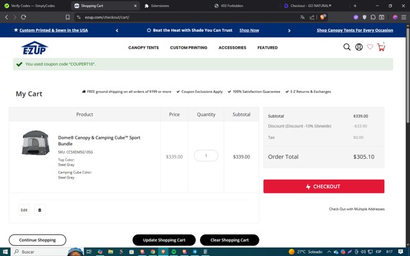Screen dimensions: 410x256
Task: Click the 'Discount (Discount -10% Sitewide)' label
Action: click(x=299, y=126)
